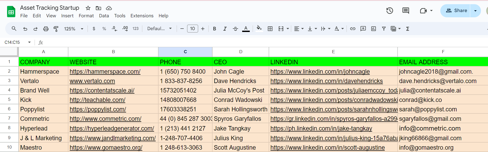Star the Asset Tracking Startup document

pos(88,8)
